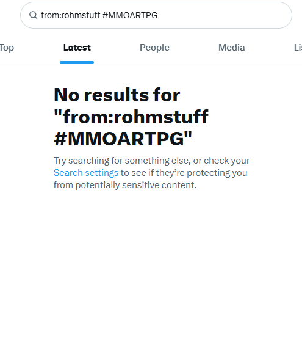The width and height of the screenshot is (302, 339).
Task: Show the Media tab results
Action: [232, 48]
